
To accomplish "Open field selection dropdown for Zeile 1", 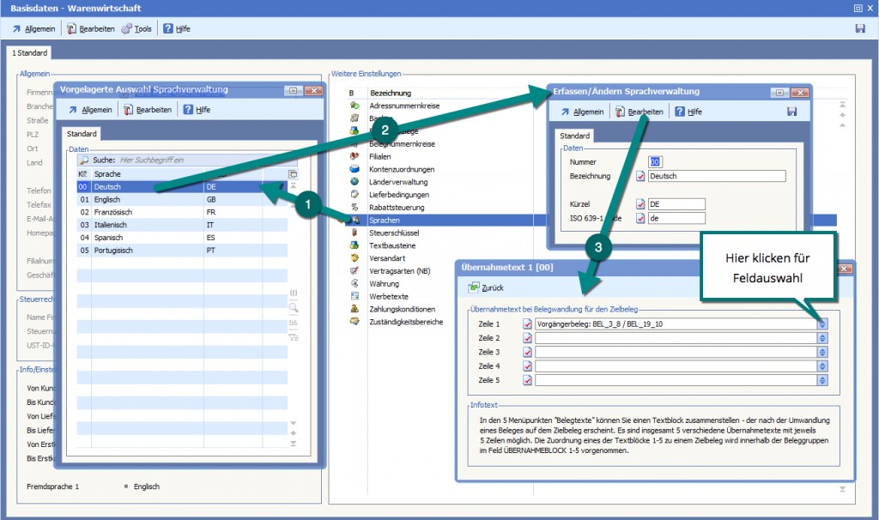I will [x=821, y=324].
